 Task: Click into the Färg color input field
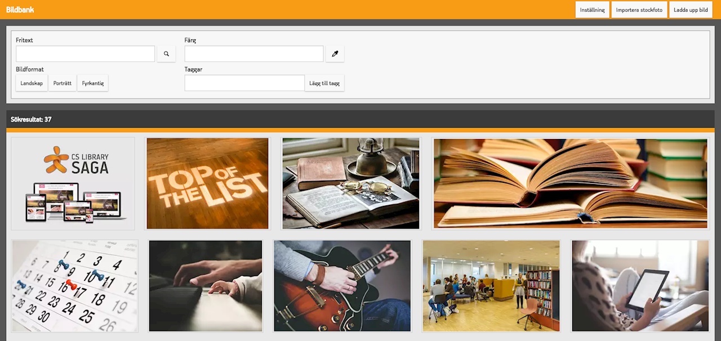pyautogui.click(x=254, y=54)
